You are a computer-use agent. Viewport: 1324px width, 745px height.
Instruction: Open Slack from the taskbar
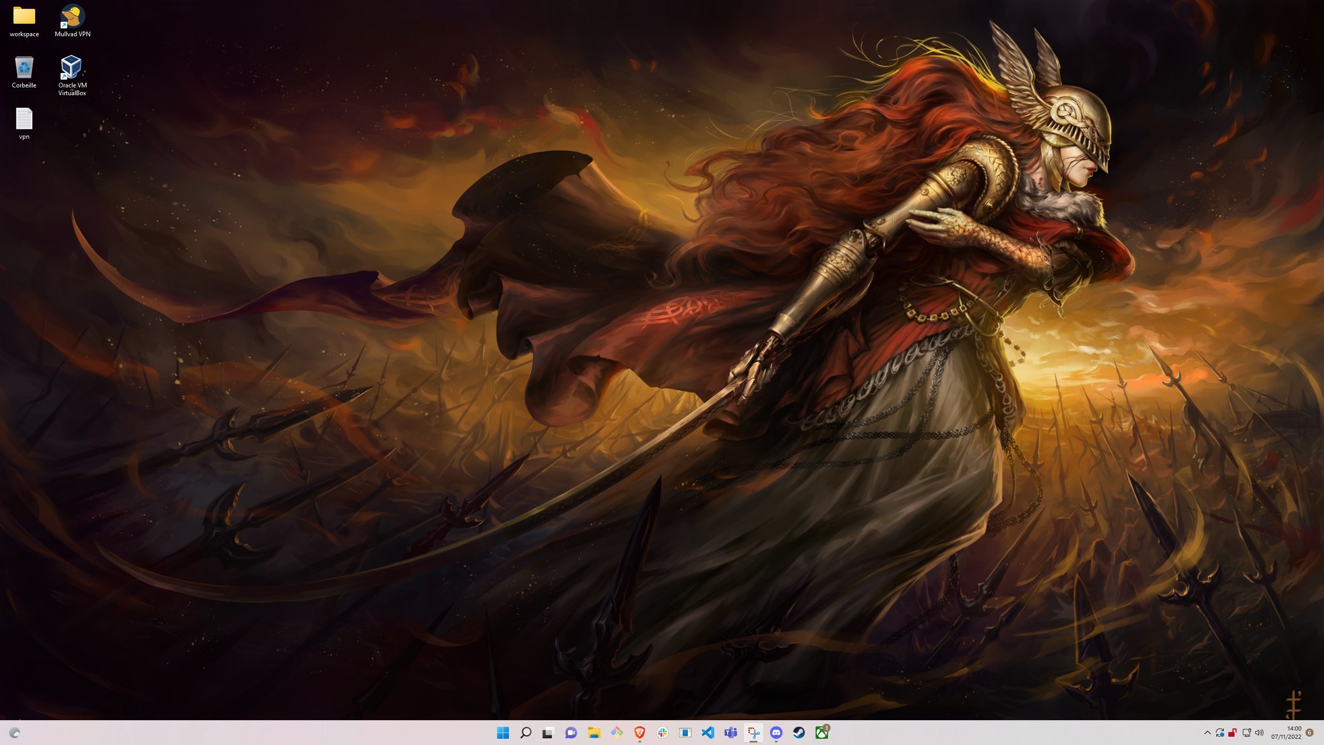pos(662,733)
